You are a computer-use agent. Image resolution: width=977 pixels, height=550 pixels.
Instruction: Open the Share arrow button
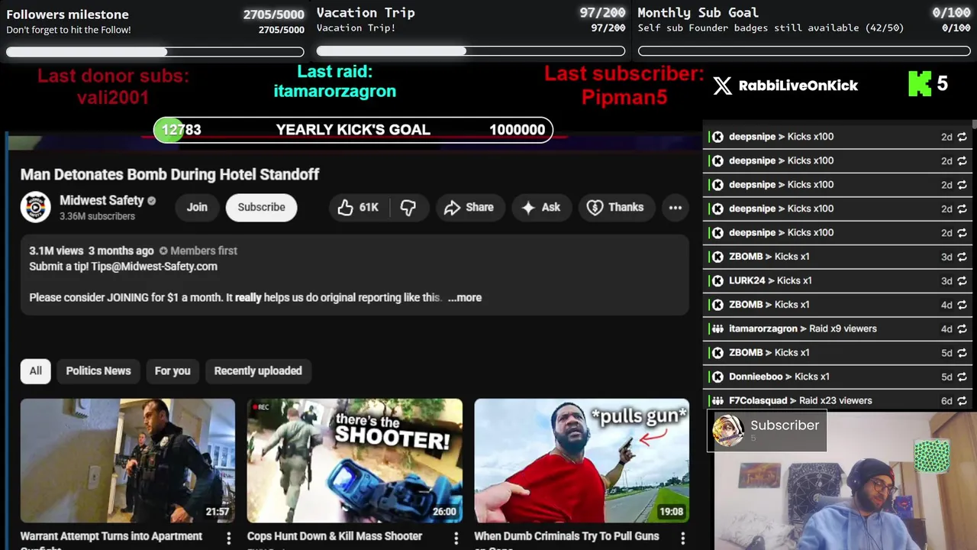[469, 207]
